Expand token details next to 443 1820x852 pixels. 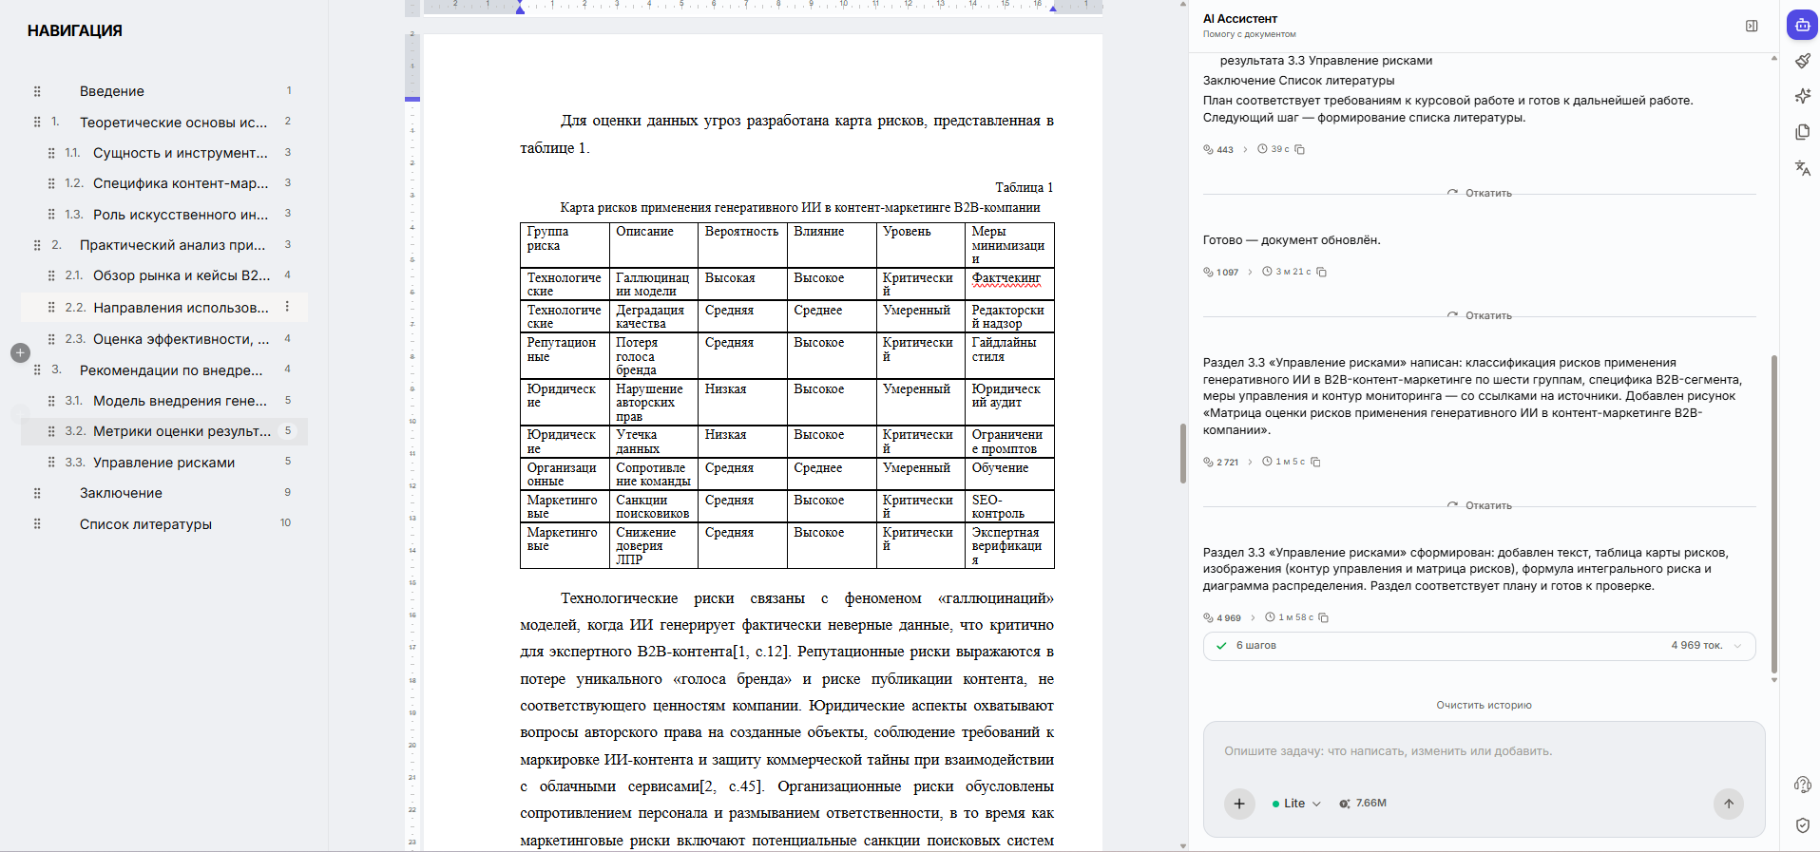click(1245, 149)
